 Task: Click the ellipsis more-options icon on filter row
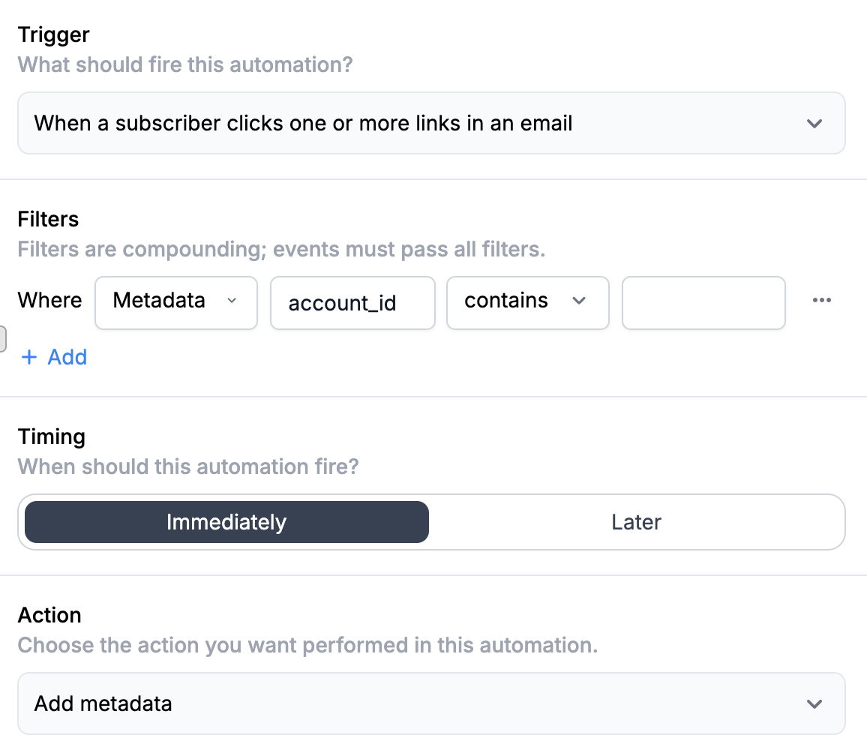(822, 301)
